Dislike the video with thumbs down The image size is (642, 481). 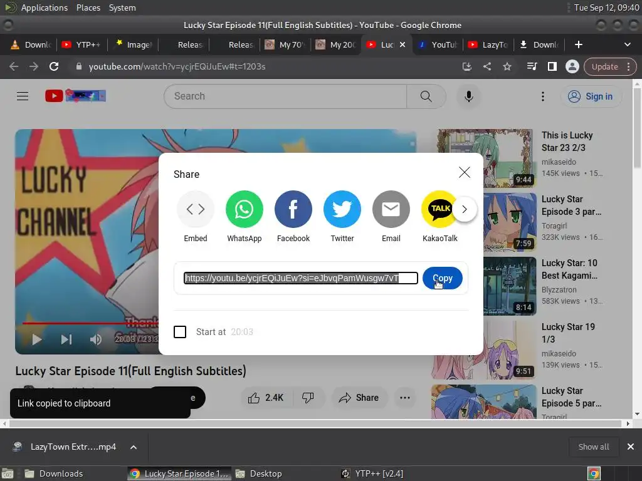308,398
